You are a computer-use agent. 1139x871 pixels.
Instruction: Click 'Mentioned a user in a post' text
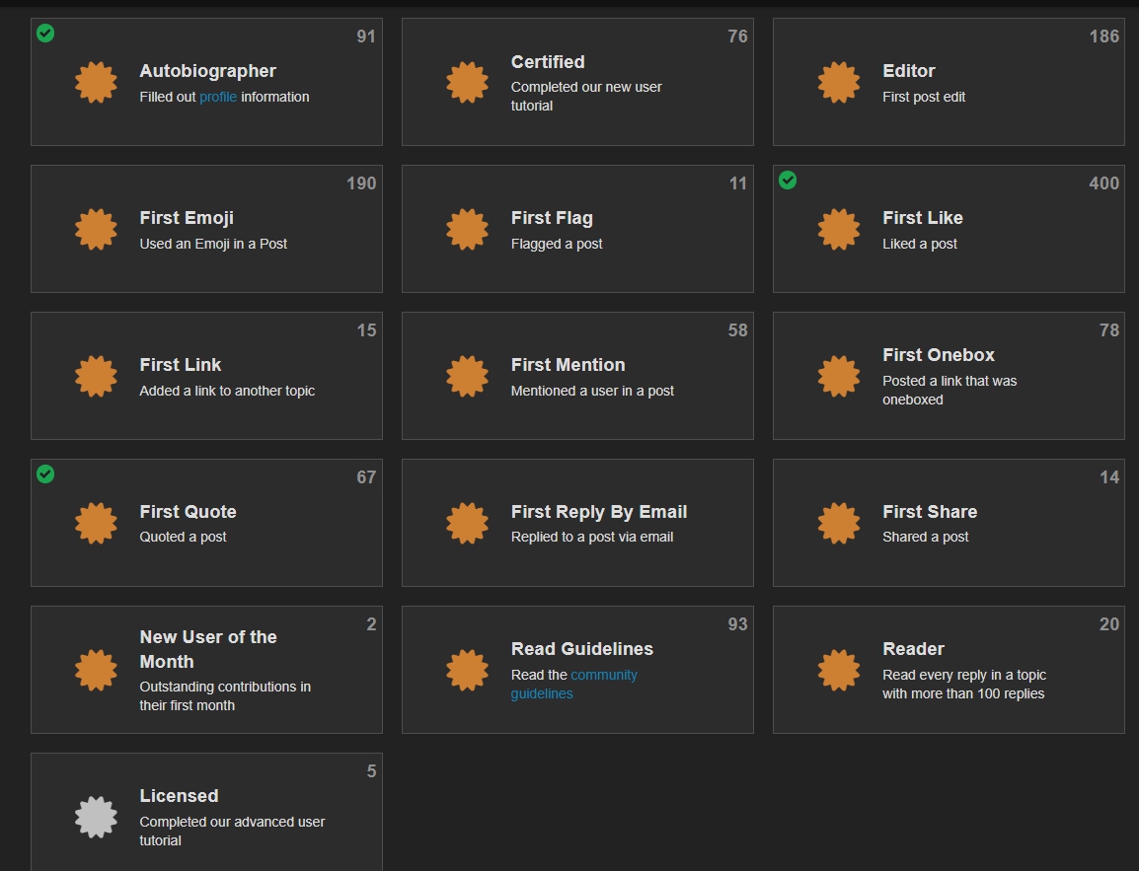coord(592,391)
